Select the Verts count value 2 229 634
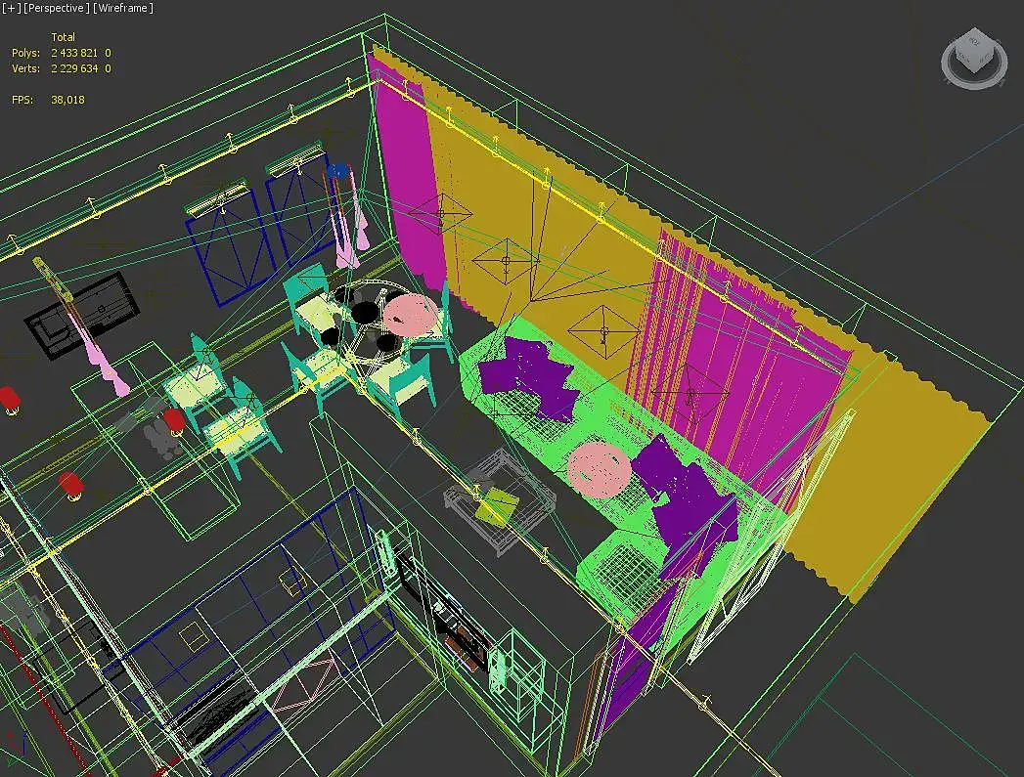The height and width of the screenshot is (777, 1024). 74,68
